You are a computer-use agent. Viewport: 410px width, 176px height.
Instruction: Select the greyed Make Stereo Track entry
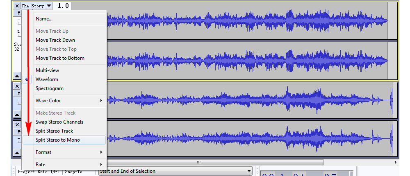pos(64,113)
